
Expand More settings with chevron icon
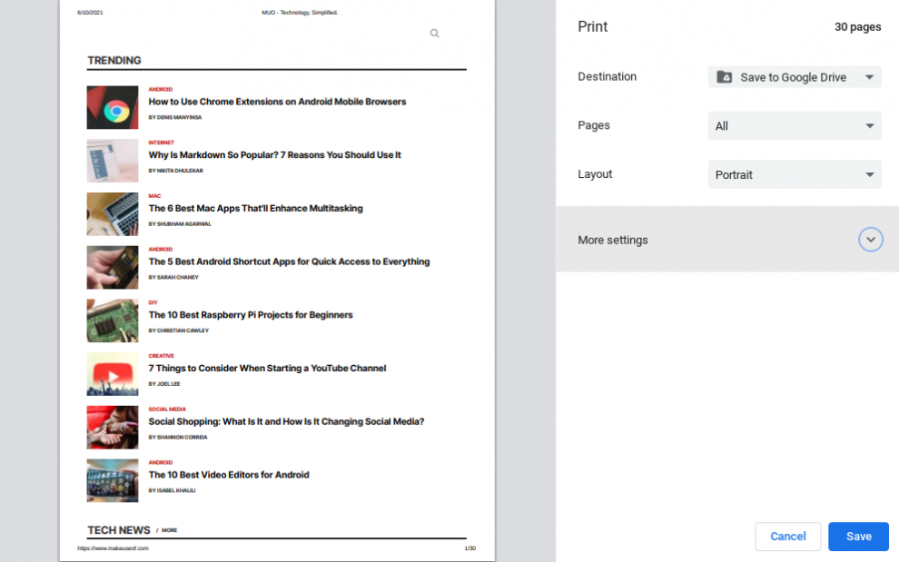[870, 240]
